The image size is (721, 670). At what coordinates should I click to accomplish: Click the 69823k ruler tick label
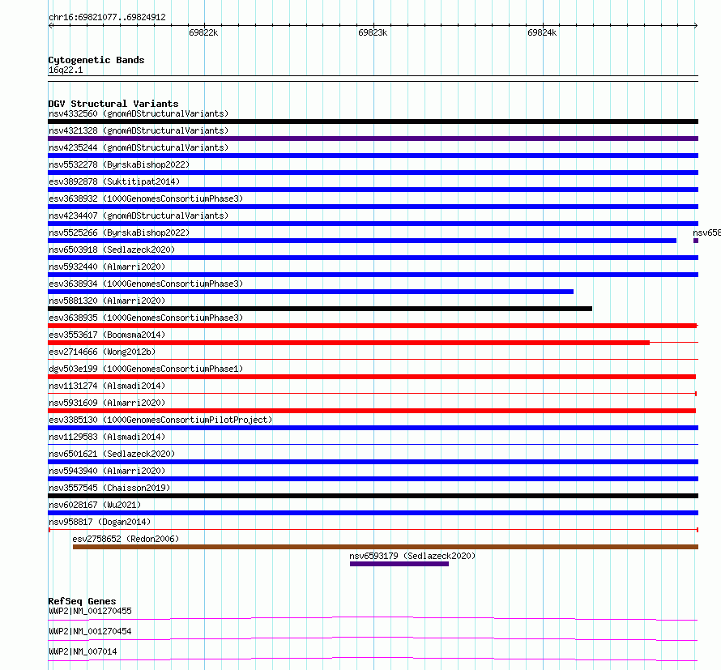click(373, 32)
